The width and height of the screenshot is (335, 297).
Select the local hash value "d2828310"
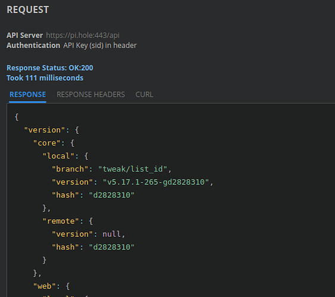111,195
